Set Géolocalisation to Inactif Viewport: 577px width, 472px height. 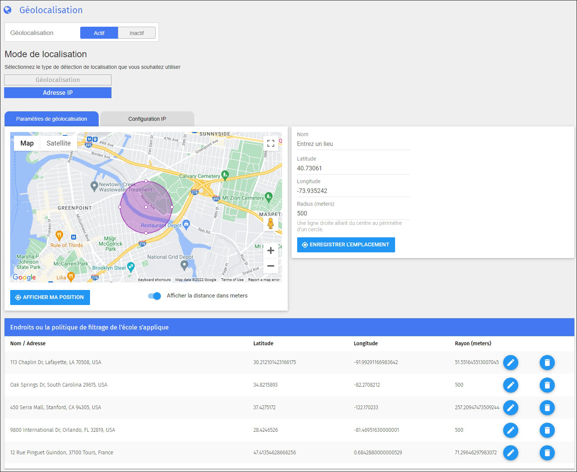[x=137, y=33]
